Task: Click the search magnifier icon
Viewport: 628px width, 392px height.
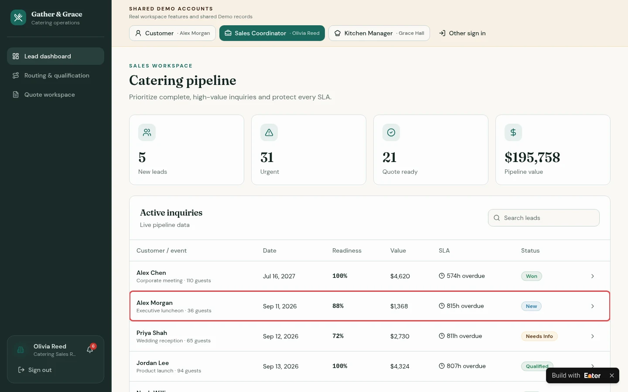Action: pos(497,218)
